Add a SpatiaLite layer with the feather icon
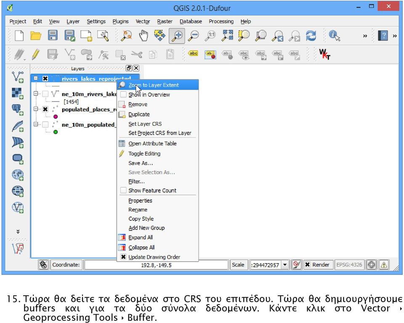404x323 pixels. click(18, 126)
